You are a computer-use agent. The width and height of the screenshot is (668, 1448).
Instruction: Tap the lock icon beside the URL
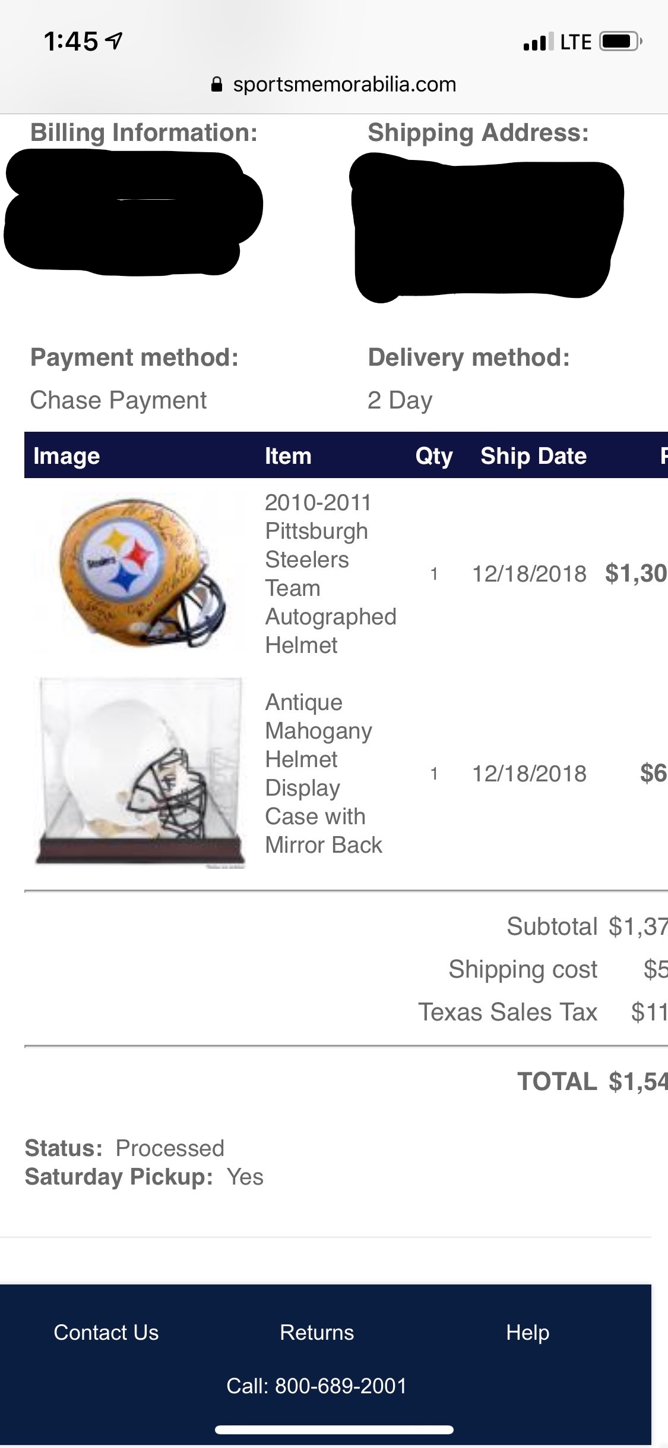coord(217,85)
